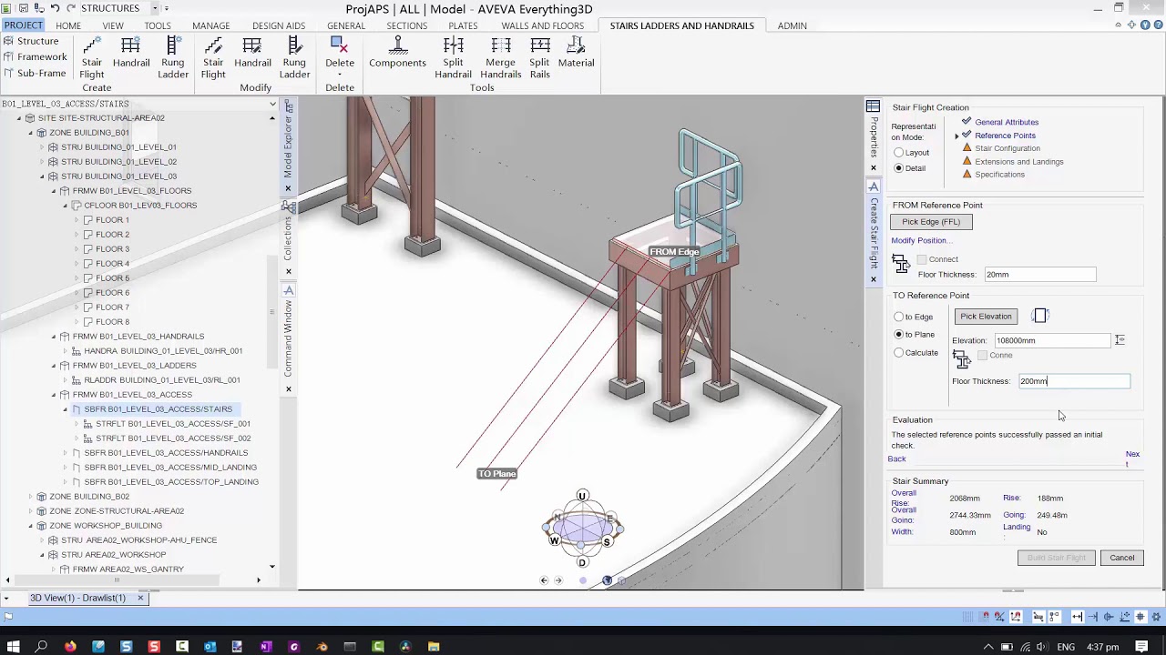Select the Delete tool in the ribbon
This screenshot has width=1166, height=655.
(340, 58)
